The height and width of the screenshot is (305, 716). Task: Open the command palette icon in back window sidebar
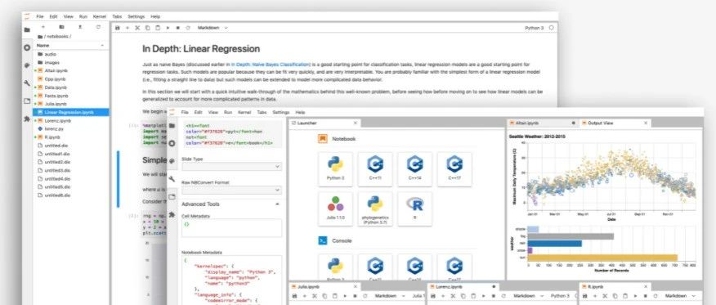27,65
